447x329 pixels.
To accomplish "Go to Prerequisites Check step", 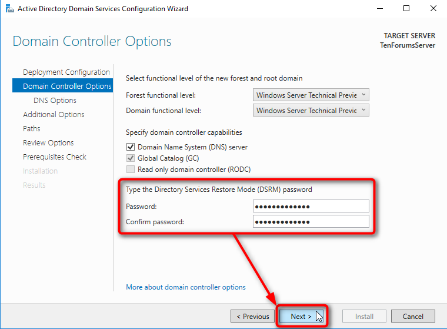I will [55, 157].
